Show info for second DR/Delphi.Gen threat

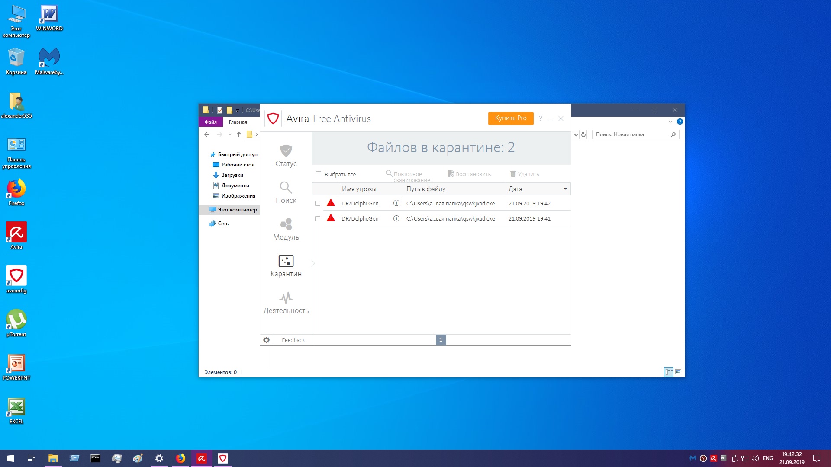396,219
